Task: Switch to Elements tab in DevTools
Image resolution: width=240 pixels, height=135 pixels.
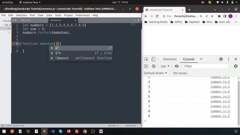Action: click(x=170, y=59)
